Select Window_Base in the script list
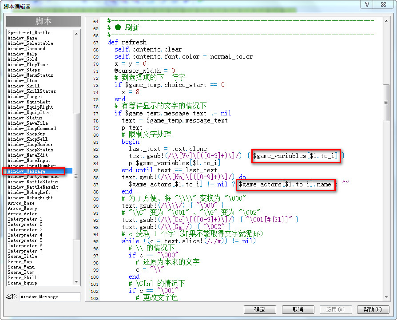This screenshot has width=397, height=320. click(x=23, y=38)
